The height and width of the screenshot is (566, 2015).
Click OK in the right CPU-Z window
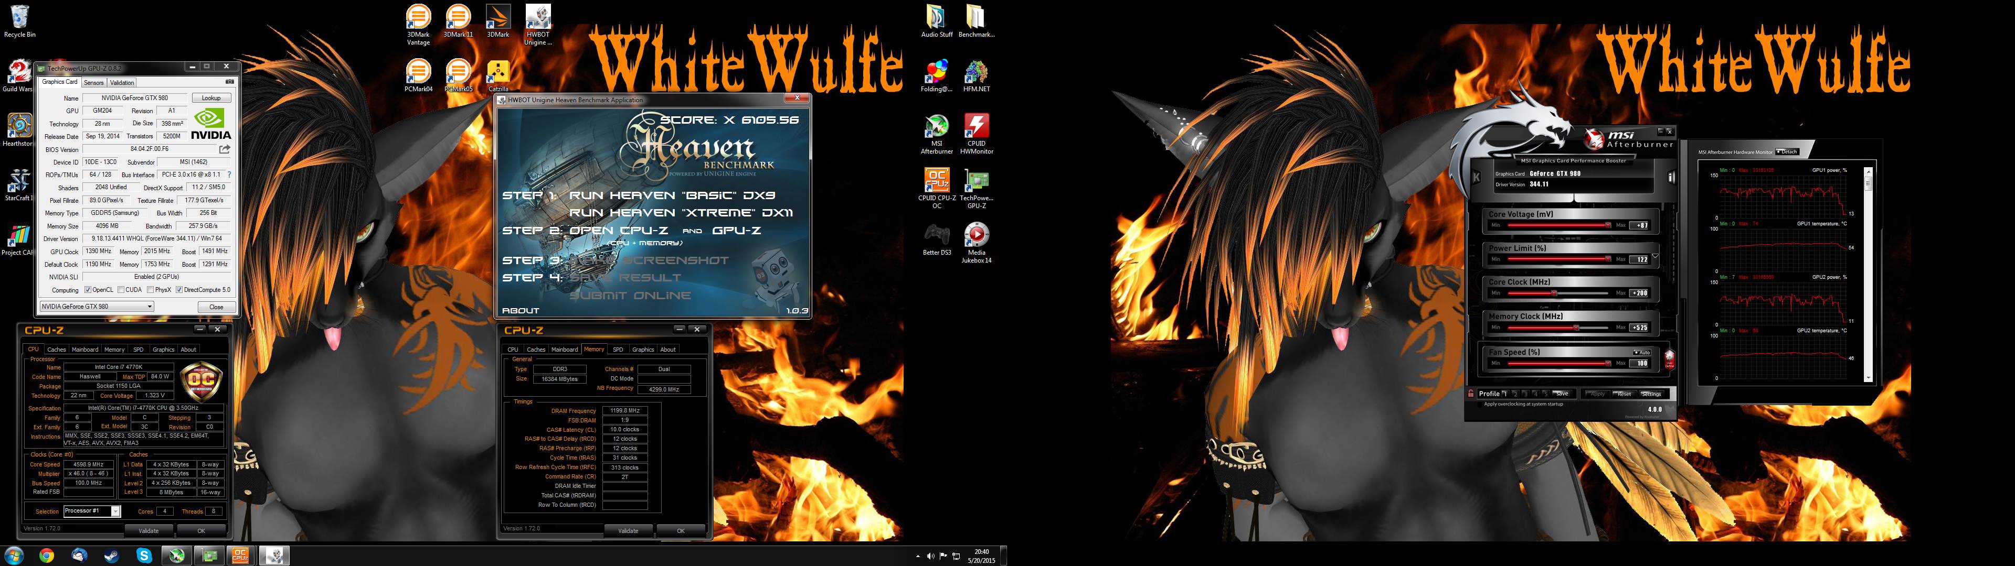coord(681,531)
